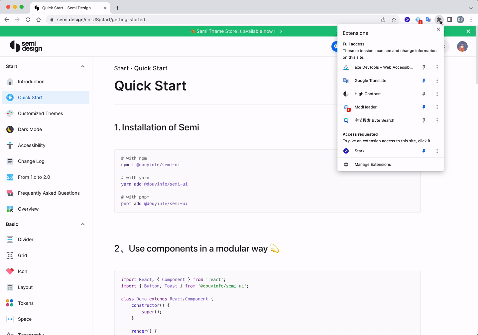Image resolution: width=478 pixels, height=335 pixels.
Task: Click the High Contrast extension icon
Action: (346, 94)
